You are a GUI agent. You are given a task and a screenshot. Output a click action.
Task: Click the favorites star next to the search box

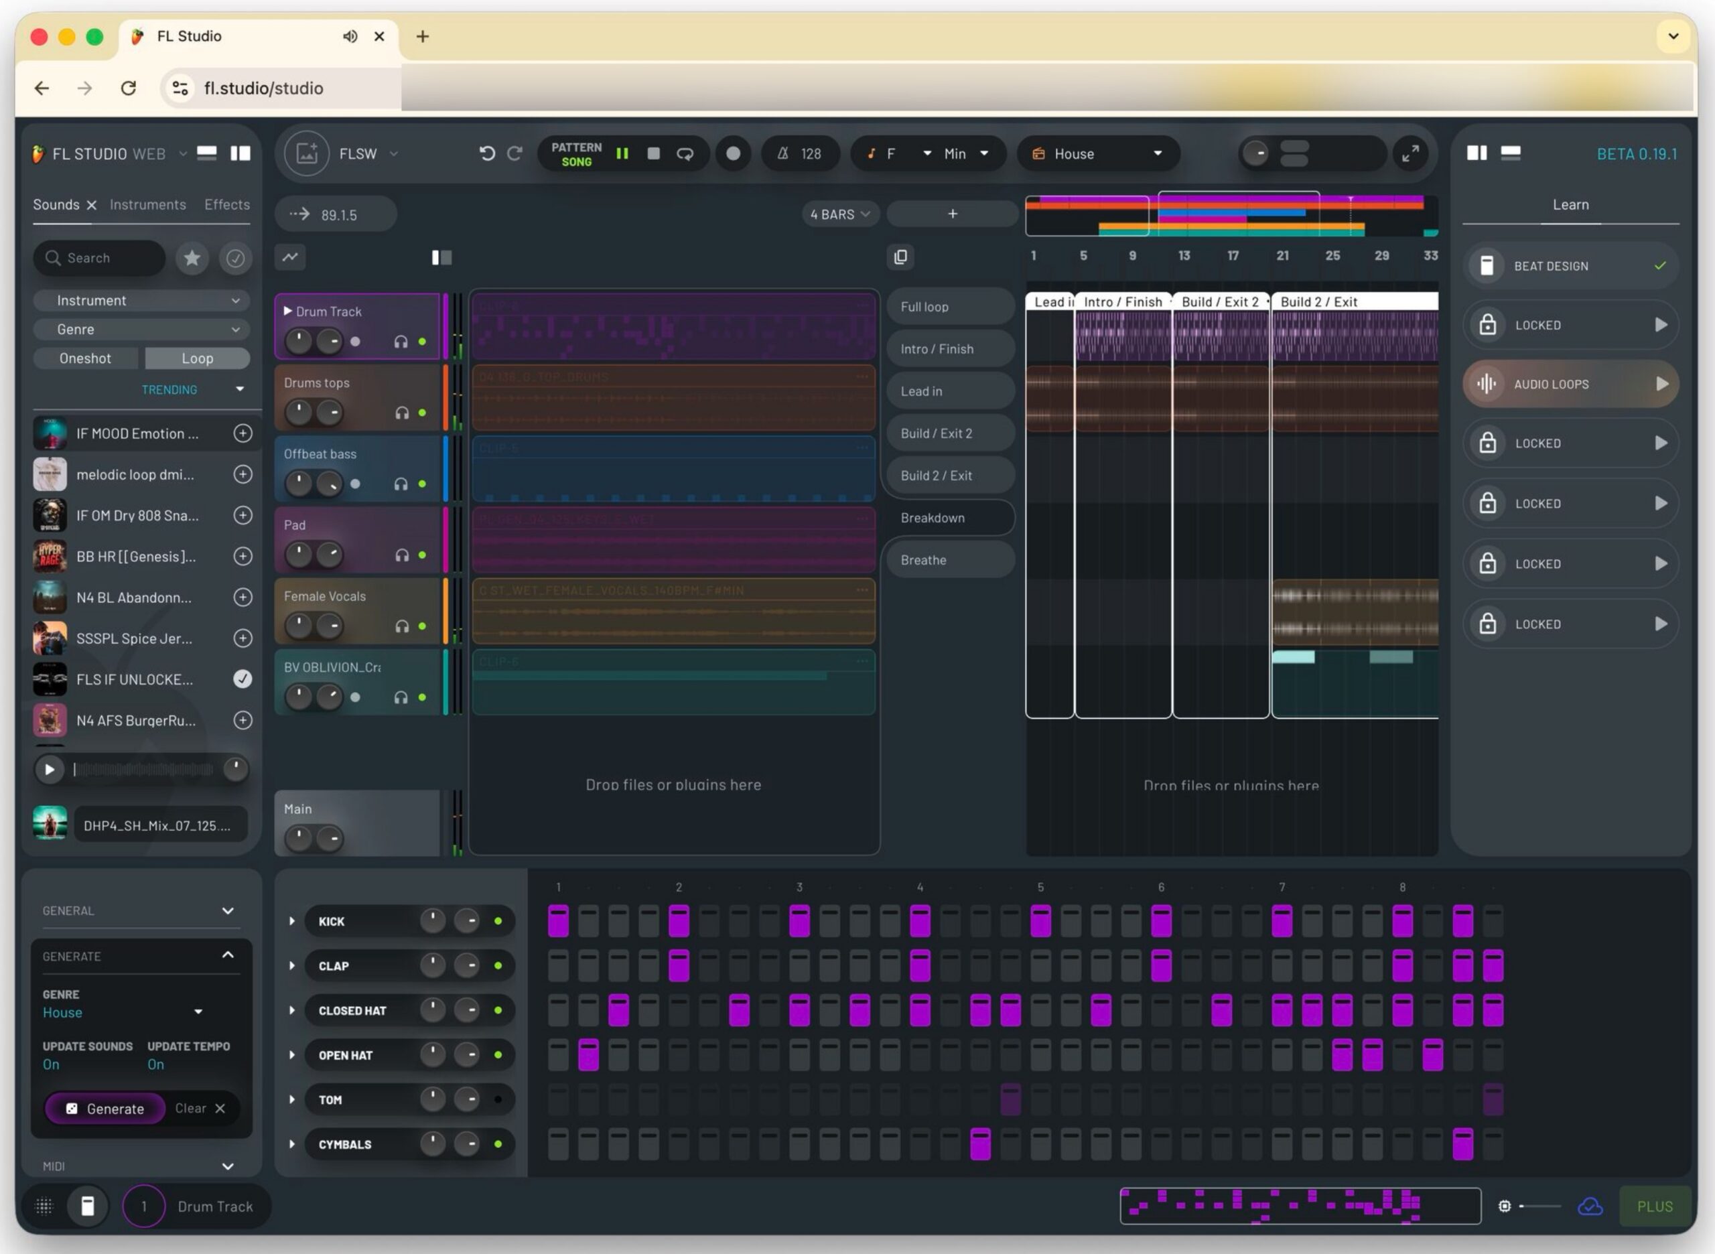tap(192, 258)
